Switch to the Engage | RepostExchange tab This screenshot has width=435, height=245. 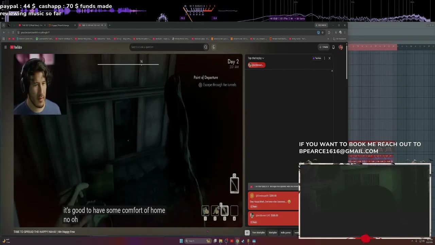(x=61, y=25)
